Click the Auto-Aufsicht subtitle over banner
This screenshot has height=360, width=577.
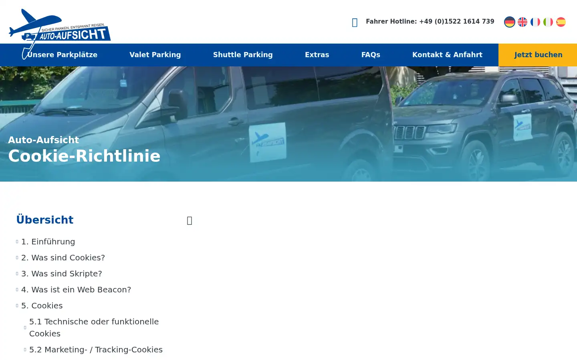tap(43, 140)
